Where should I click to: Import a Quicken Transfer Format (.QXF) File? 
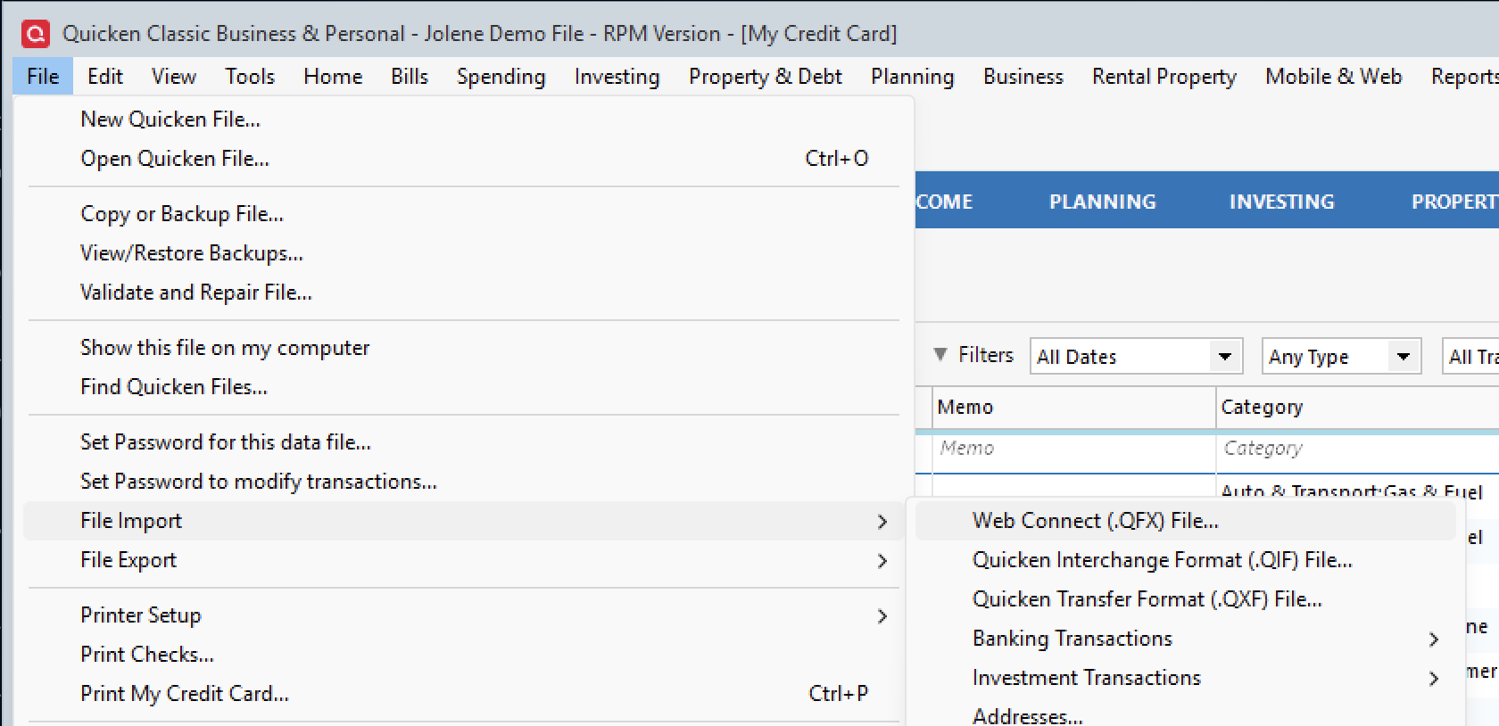tap(1186, 599)
